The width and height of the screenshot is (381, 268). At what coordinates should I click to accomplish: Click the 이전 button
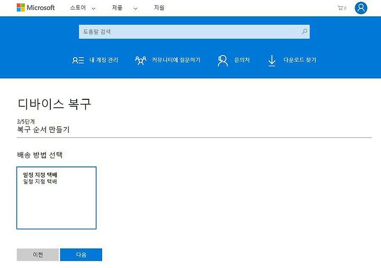pos(38,255)
